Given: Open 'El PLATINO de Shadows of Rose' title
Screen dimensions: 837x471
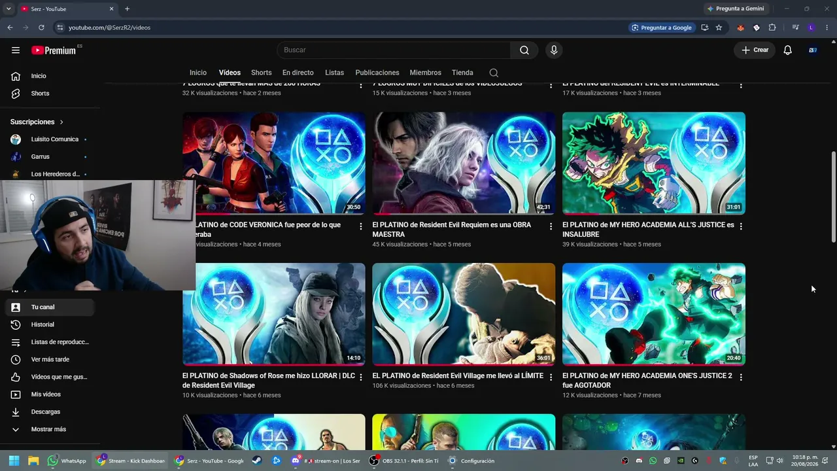Looking at the screenshot, I should pyautogui.click(x=269, y=381).
